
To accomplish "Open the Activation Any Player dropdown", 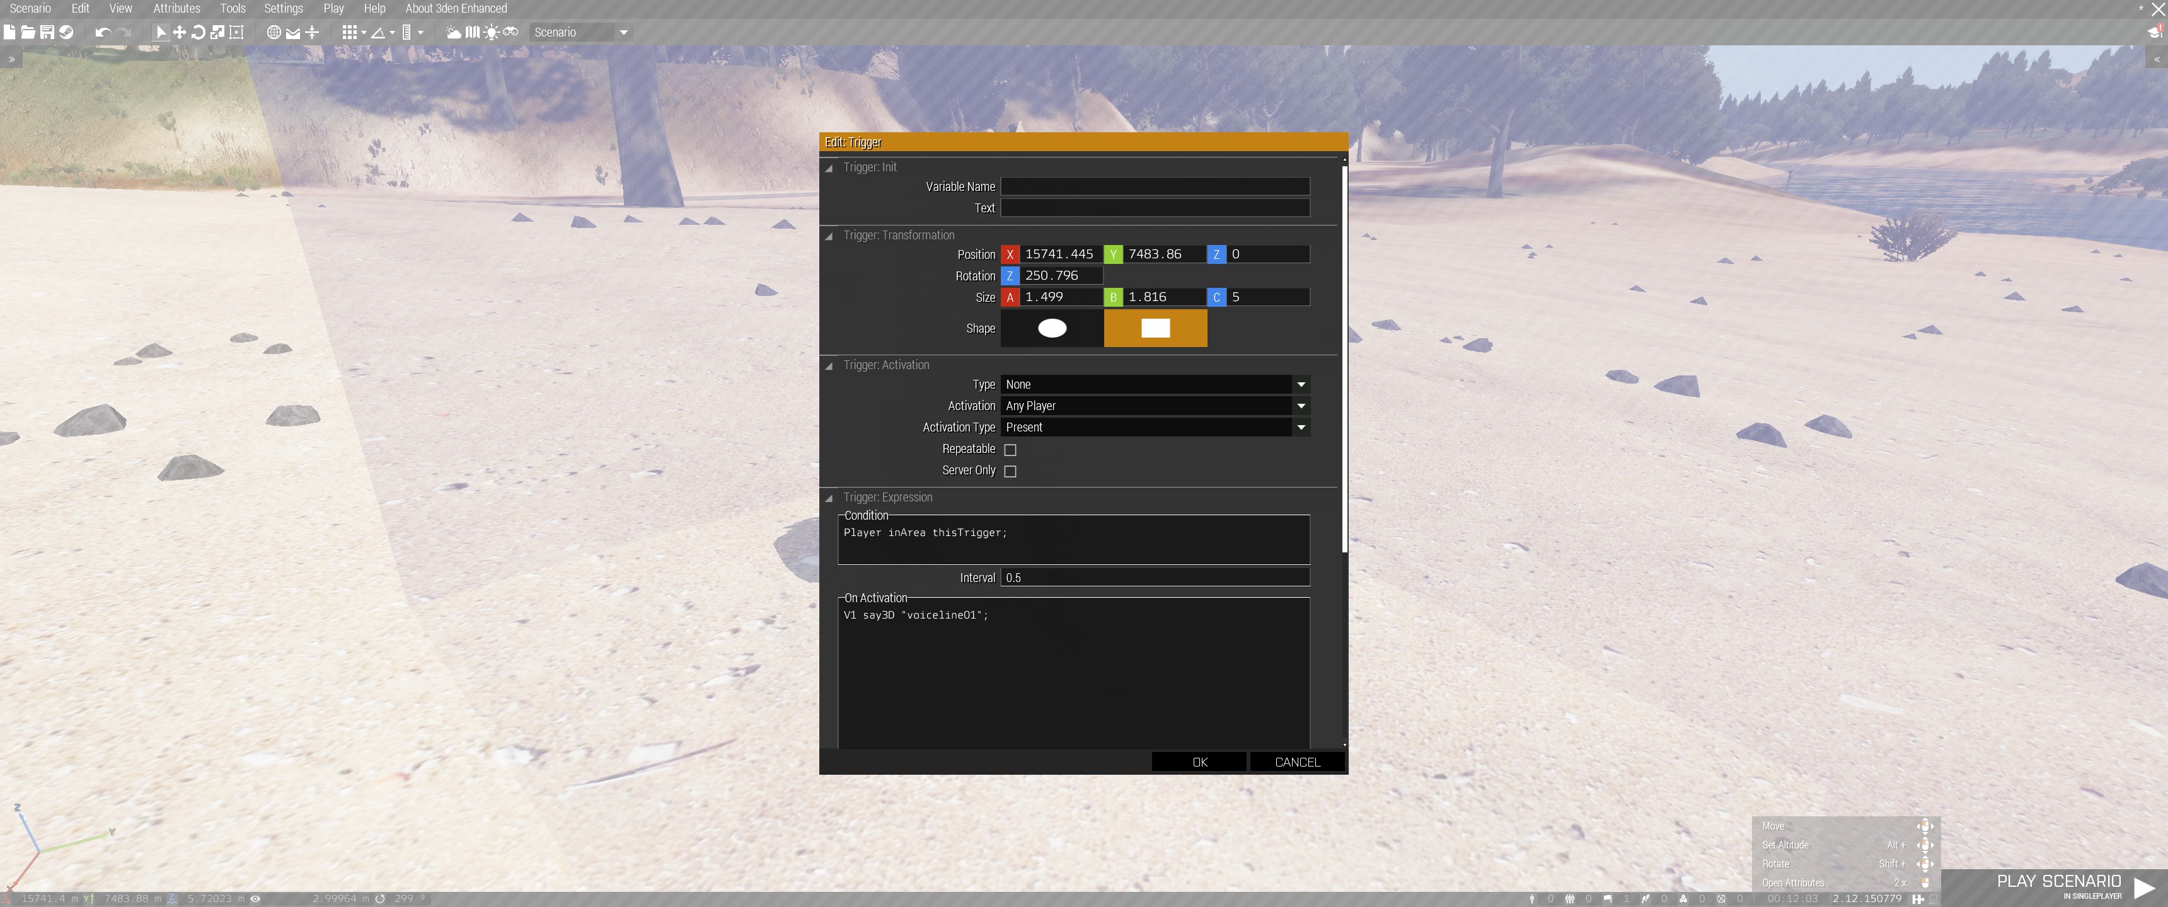I will coord(1155,406).
